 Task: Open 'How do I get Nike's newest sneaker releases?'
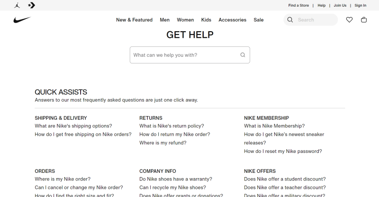284,138
